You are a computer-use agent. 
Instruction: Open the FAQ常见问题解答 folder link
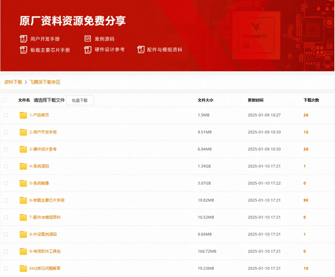coord(45,268)
